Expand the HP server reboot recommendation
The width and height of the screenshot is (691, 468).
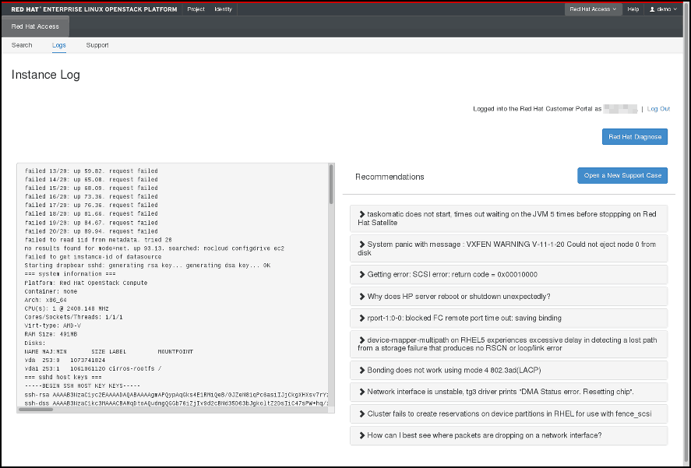coord(509,296)
